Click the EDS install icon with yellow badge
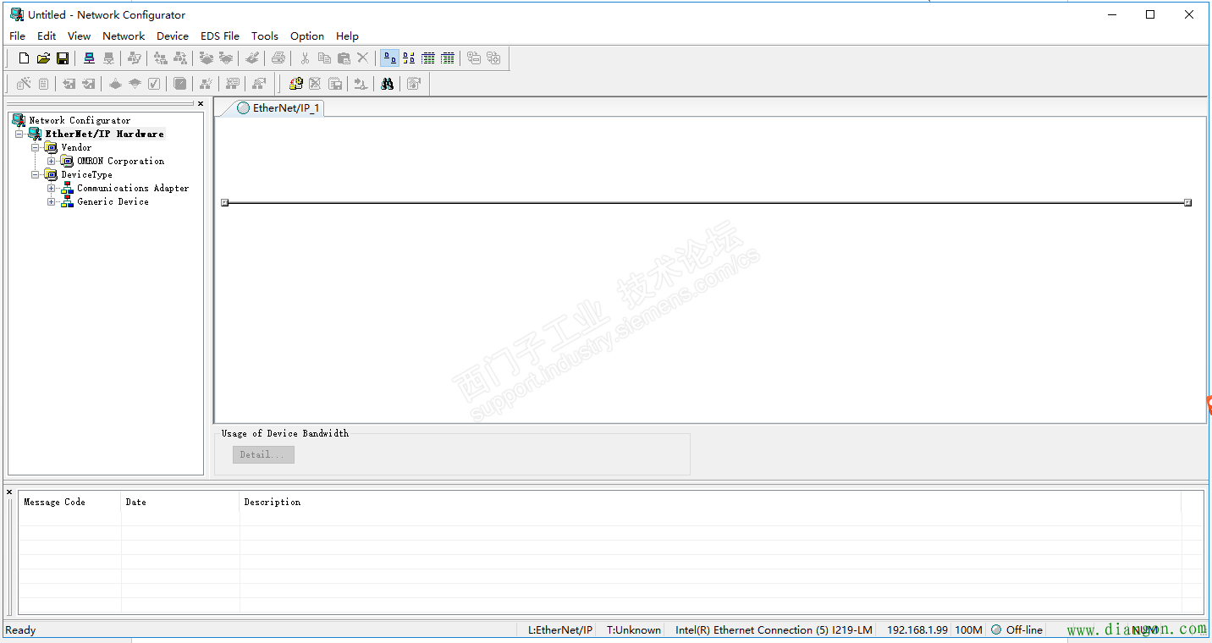Image resolution: width=1212 pixels, height=643 pixels. [295, 84]
